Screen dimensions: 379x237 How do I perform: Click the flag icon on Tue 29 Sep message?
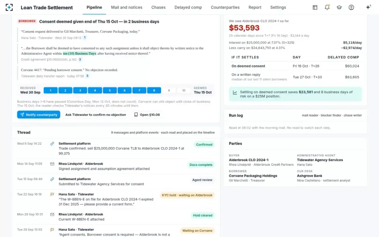click(x=52, y=230)
